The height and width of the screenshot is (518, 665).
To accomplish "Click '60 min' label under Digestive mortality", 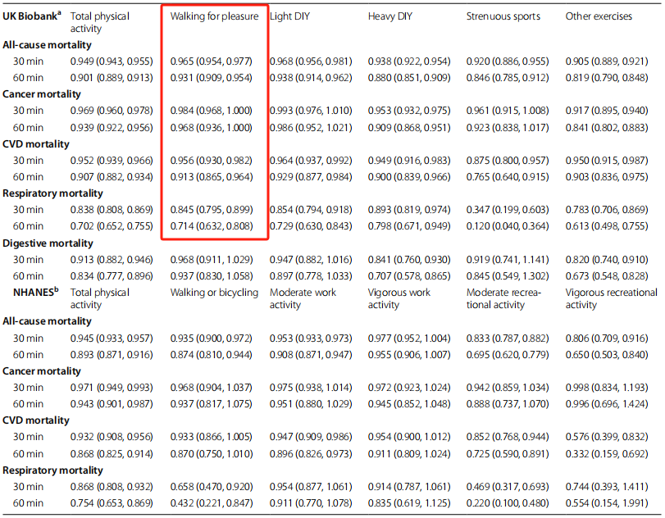I will [28, 276].
